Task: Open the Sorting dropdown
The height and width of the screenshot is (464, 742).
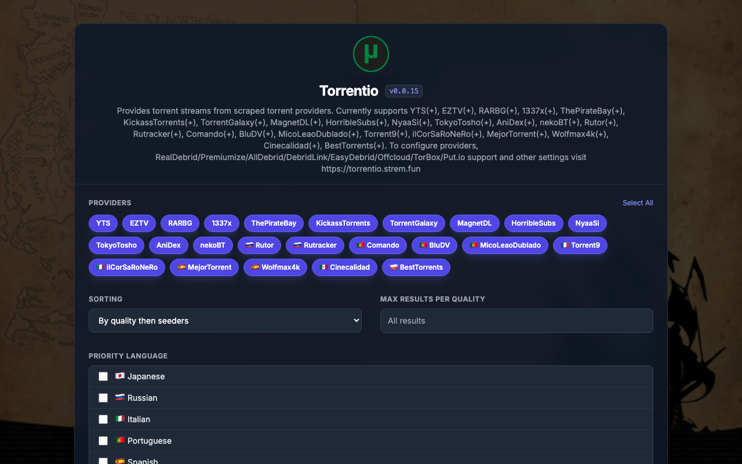Action: coord(225,321)
